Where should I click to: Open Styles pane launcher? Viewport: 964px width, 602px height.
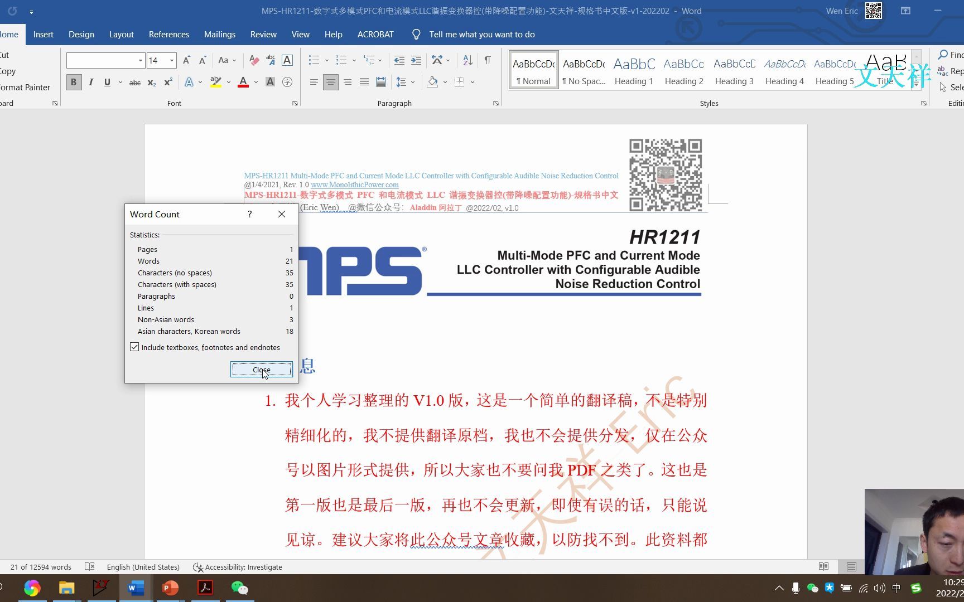click(x=924, y=103)
